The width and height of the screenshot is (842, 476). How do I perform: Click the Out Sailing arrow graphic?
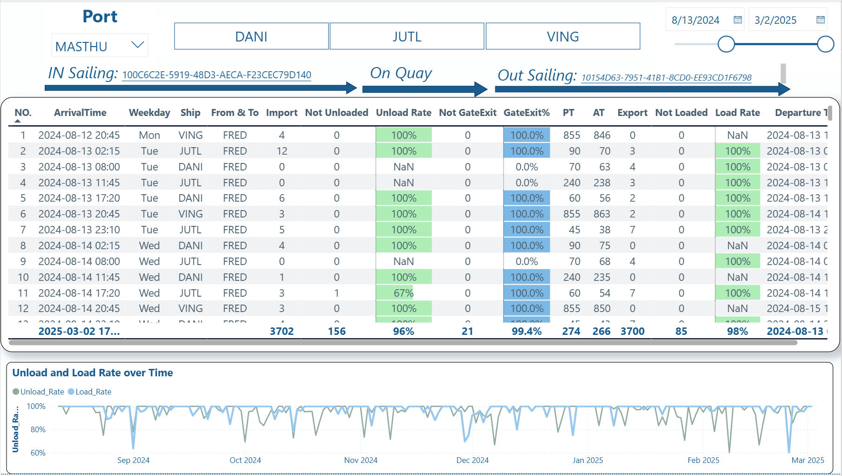(641, 89)
